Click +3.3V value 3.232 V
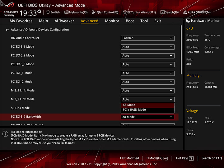 click(191, 134)
